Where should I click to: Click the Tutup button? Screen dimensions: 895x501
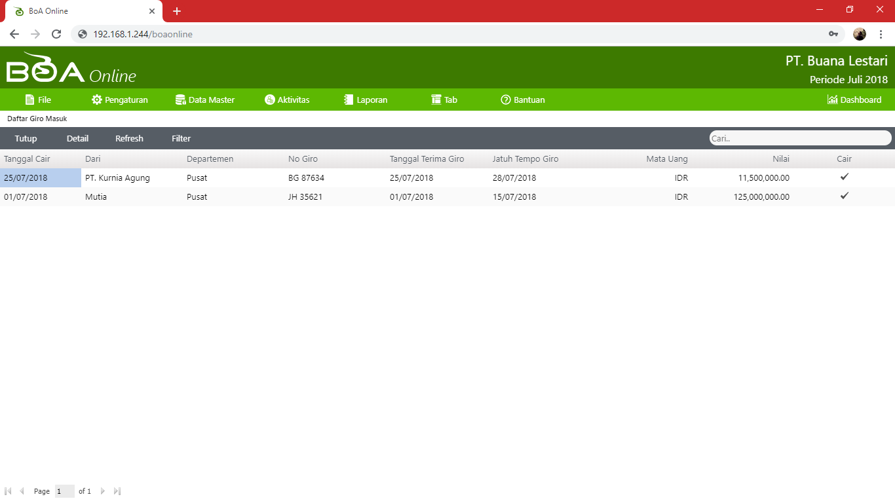point(26,138)
